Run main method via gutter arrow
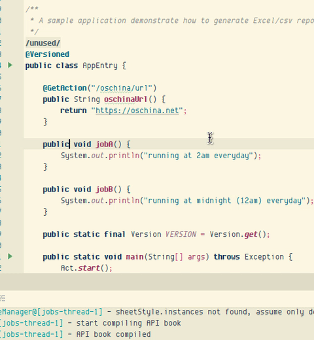This screenshot has width=314, height=340. point(10,256)
